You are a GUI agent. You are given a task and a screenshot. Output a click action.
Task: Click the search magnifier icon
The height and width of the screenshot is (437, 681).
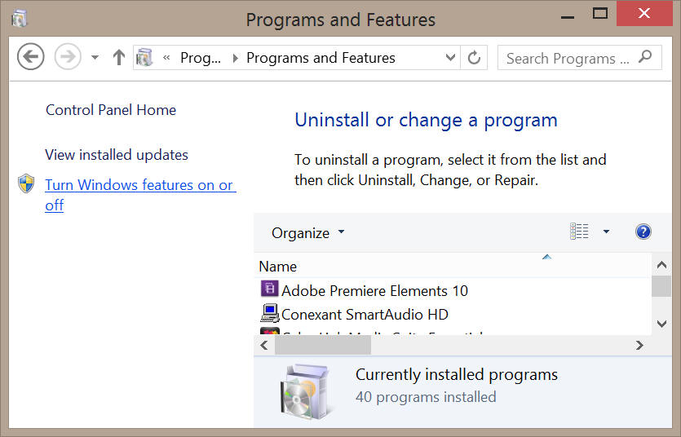(x=645, y=57)
